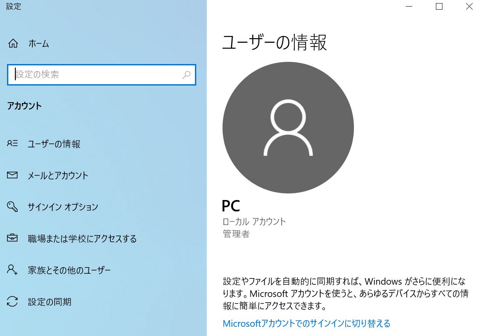Screen dimensions: 481x336
Task: Open 職場または学校にアクセスする label
Action: (x=82, y=239)
